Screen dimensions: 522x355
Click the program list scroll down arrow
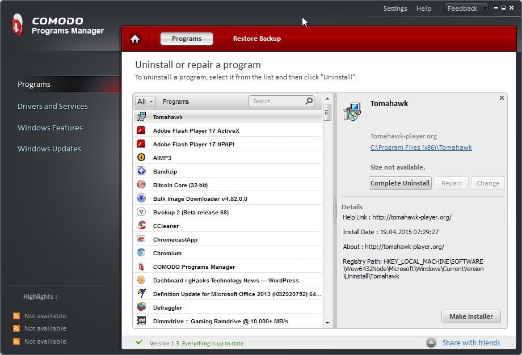[x=327, y=323]
